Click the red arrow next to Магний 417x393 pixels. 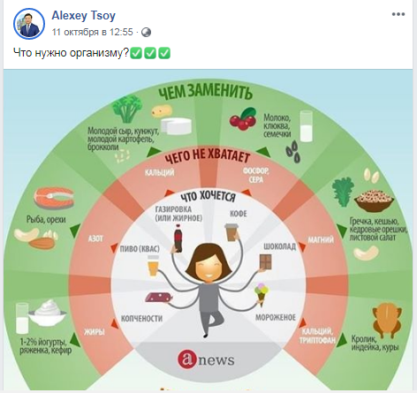click(302, 246)
